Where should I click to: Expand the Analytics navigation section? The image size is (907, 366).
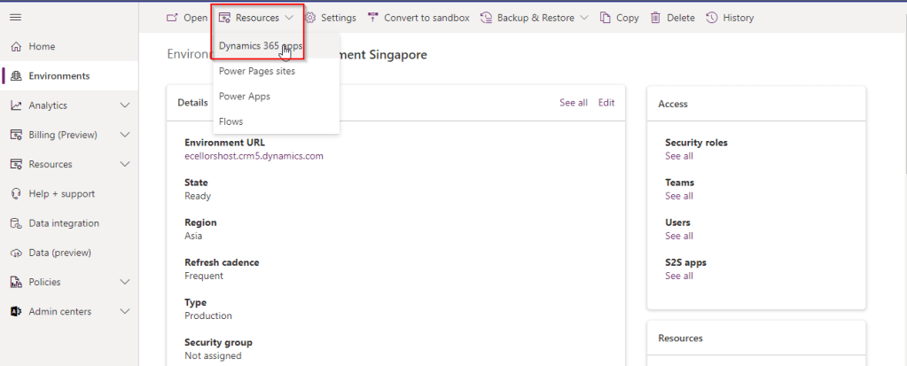click(x=125, y=105)
